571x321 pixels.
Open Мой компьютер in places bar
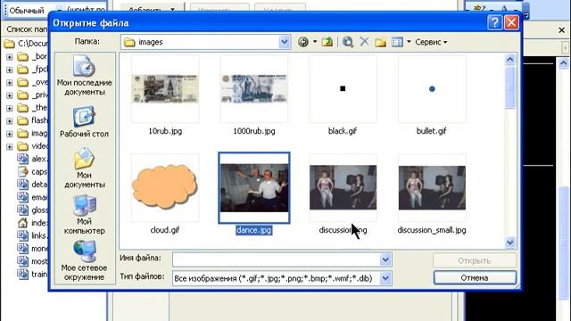84,215
